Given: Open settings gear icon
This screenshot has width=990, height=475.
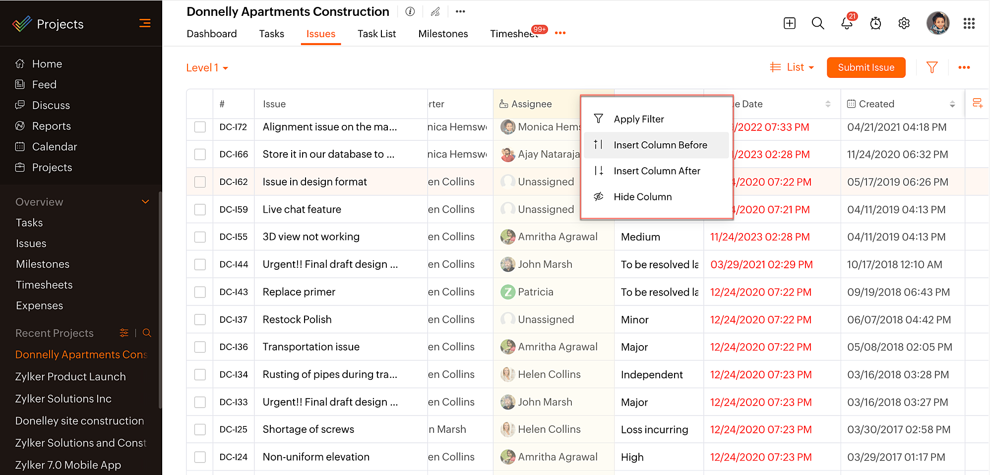Looking at the screenshot, I should (904, 23).
